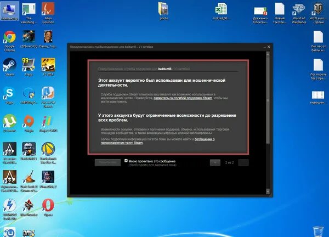Launch F1 2014 game shortcut

48,67
